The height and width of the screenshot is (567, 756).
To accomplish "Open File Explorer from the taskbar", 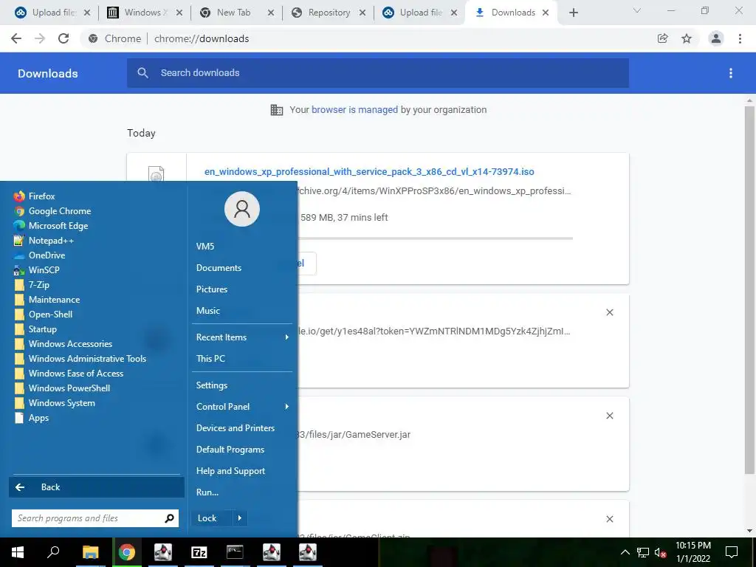I will pos(90,552).
